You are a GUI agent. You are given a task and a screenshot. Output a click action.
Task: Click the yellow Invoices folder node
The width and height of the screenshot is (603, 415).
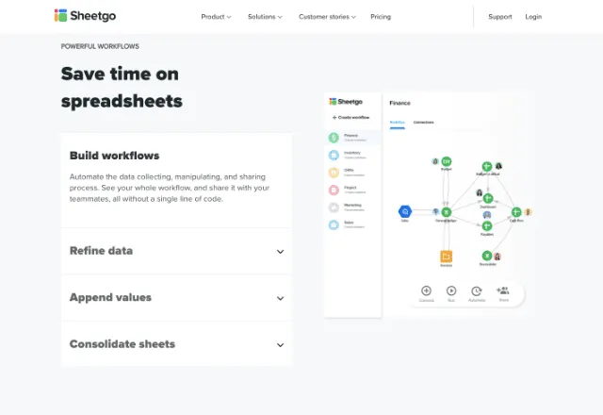tap(447, 256)
